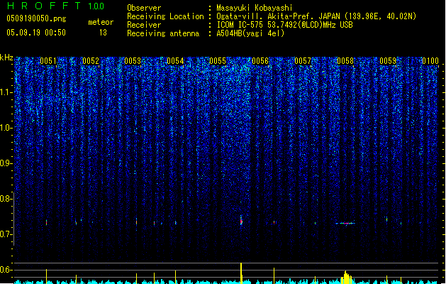Click the Receiving antenna label
Screen dimensions: 446x284
(163, 33)
